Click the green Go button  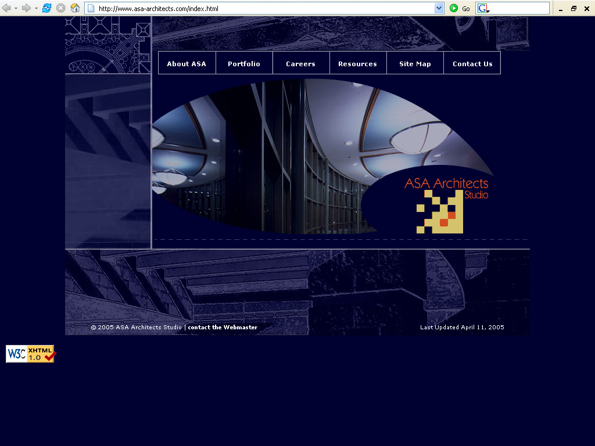[x=460, y=8]
